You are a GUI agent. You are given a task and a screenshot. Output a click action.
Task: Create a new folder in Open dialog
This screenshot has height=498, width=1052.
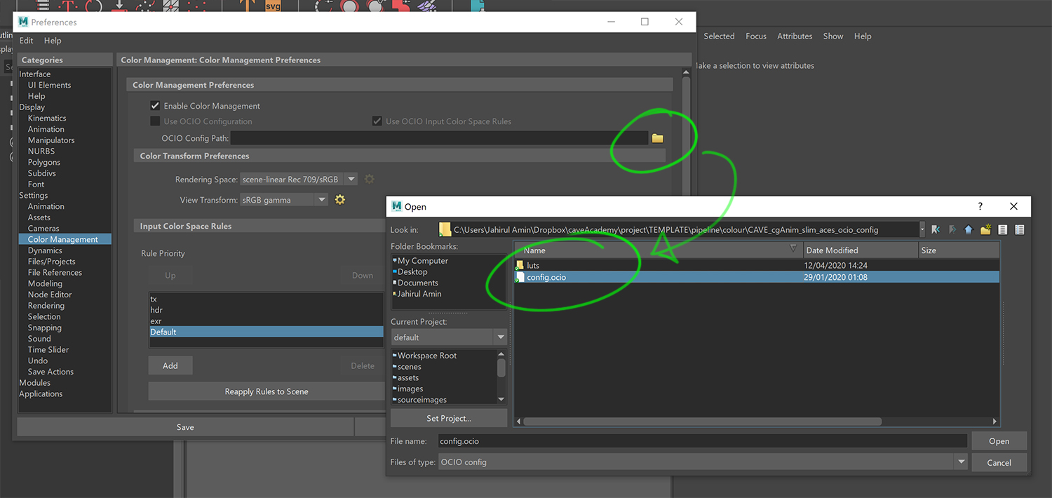985,229
